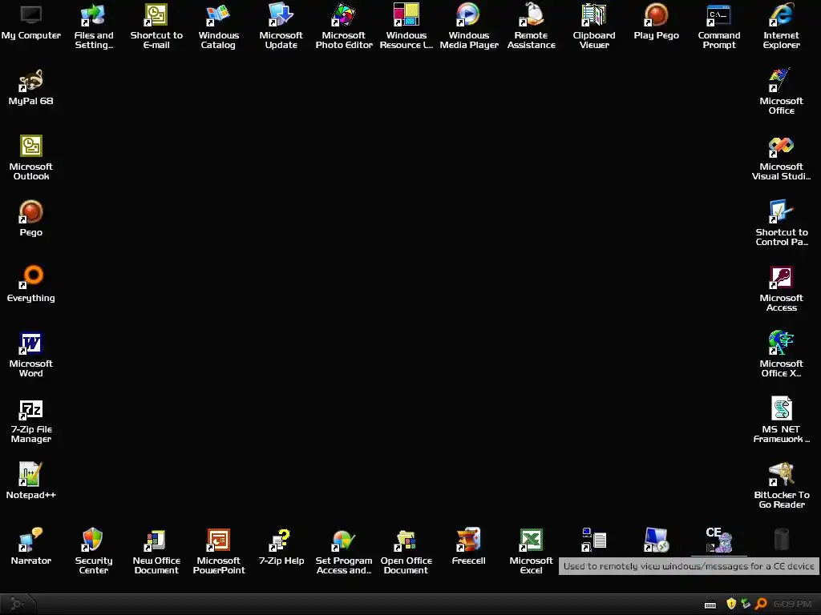
Task: Open the orange magnifier tray icon
Action: pos(761,604)
